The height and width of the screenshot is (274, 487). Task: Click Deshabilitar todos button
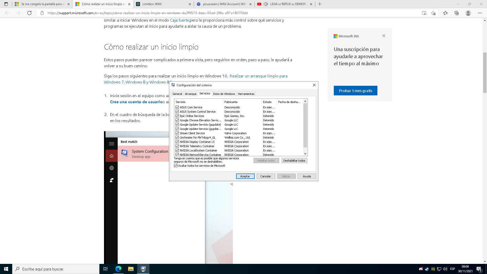[294, 161]
